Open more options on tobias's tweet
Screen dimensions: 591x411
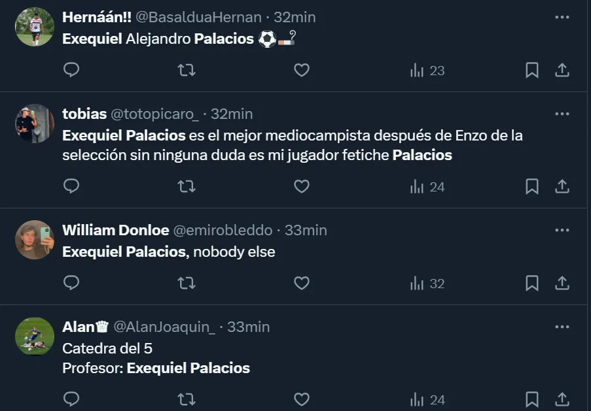click(x=562, y=114)
